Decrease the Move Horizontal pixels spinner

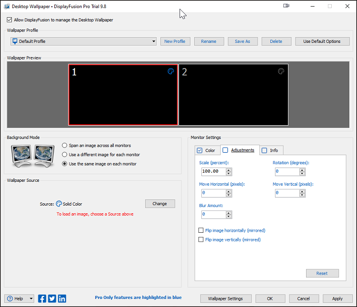[x=228, y=195]
